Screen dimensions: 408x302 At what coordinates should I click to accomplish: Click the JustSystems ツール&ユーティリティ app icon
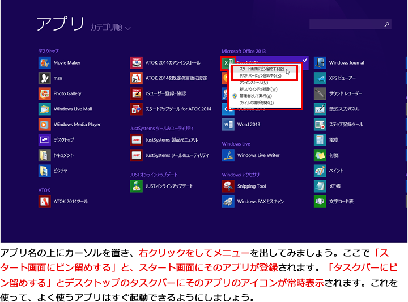pos(137,155)
